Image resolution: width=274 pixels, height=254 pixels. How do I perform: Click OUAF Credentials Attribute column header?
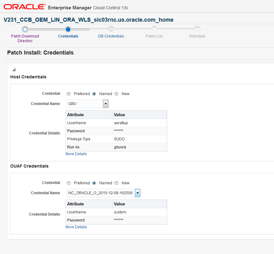click(89, 204)
